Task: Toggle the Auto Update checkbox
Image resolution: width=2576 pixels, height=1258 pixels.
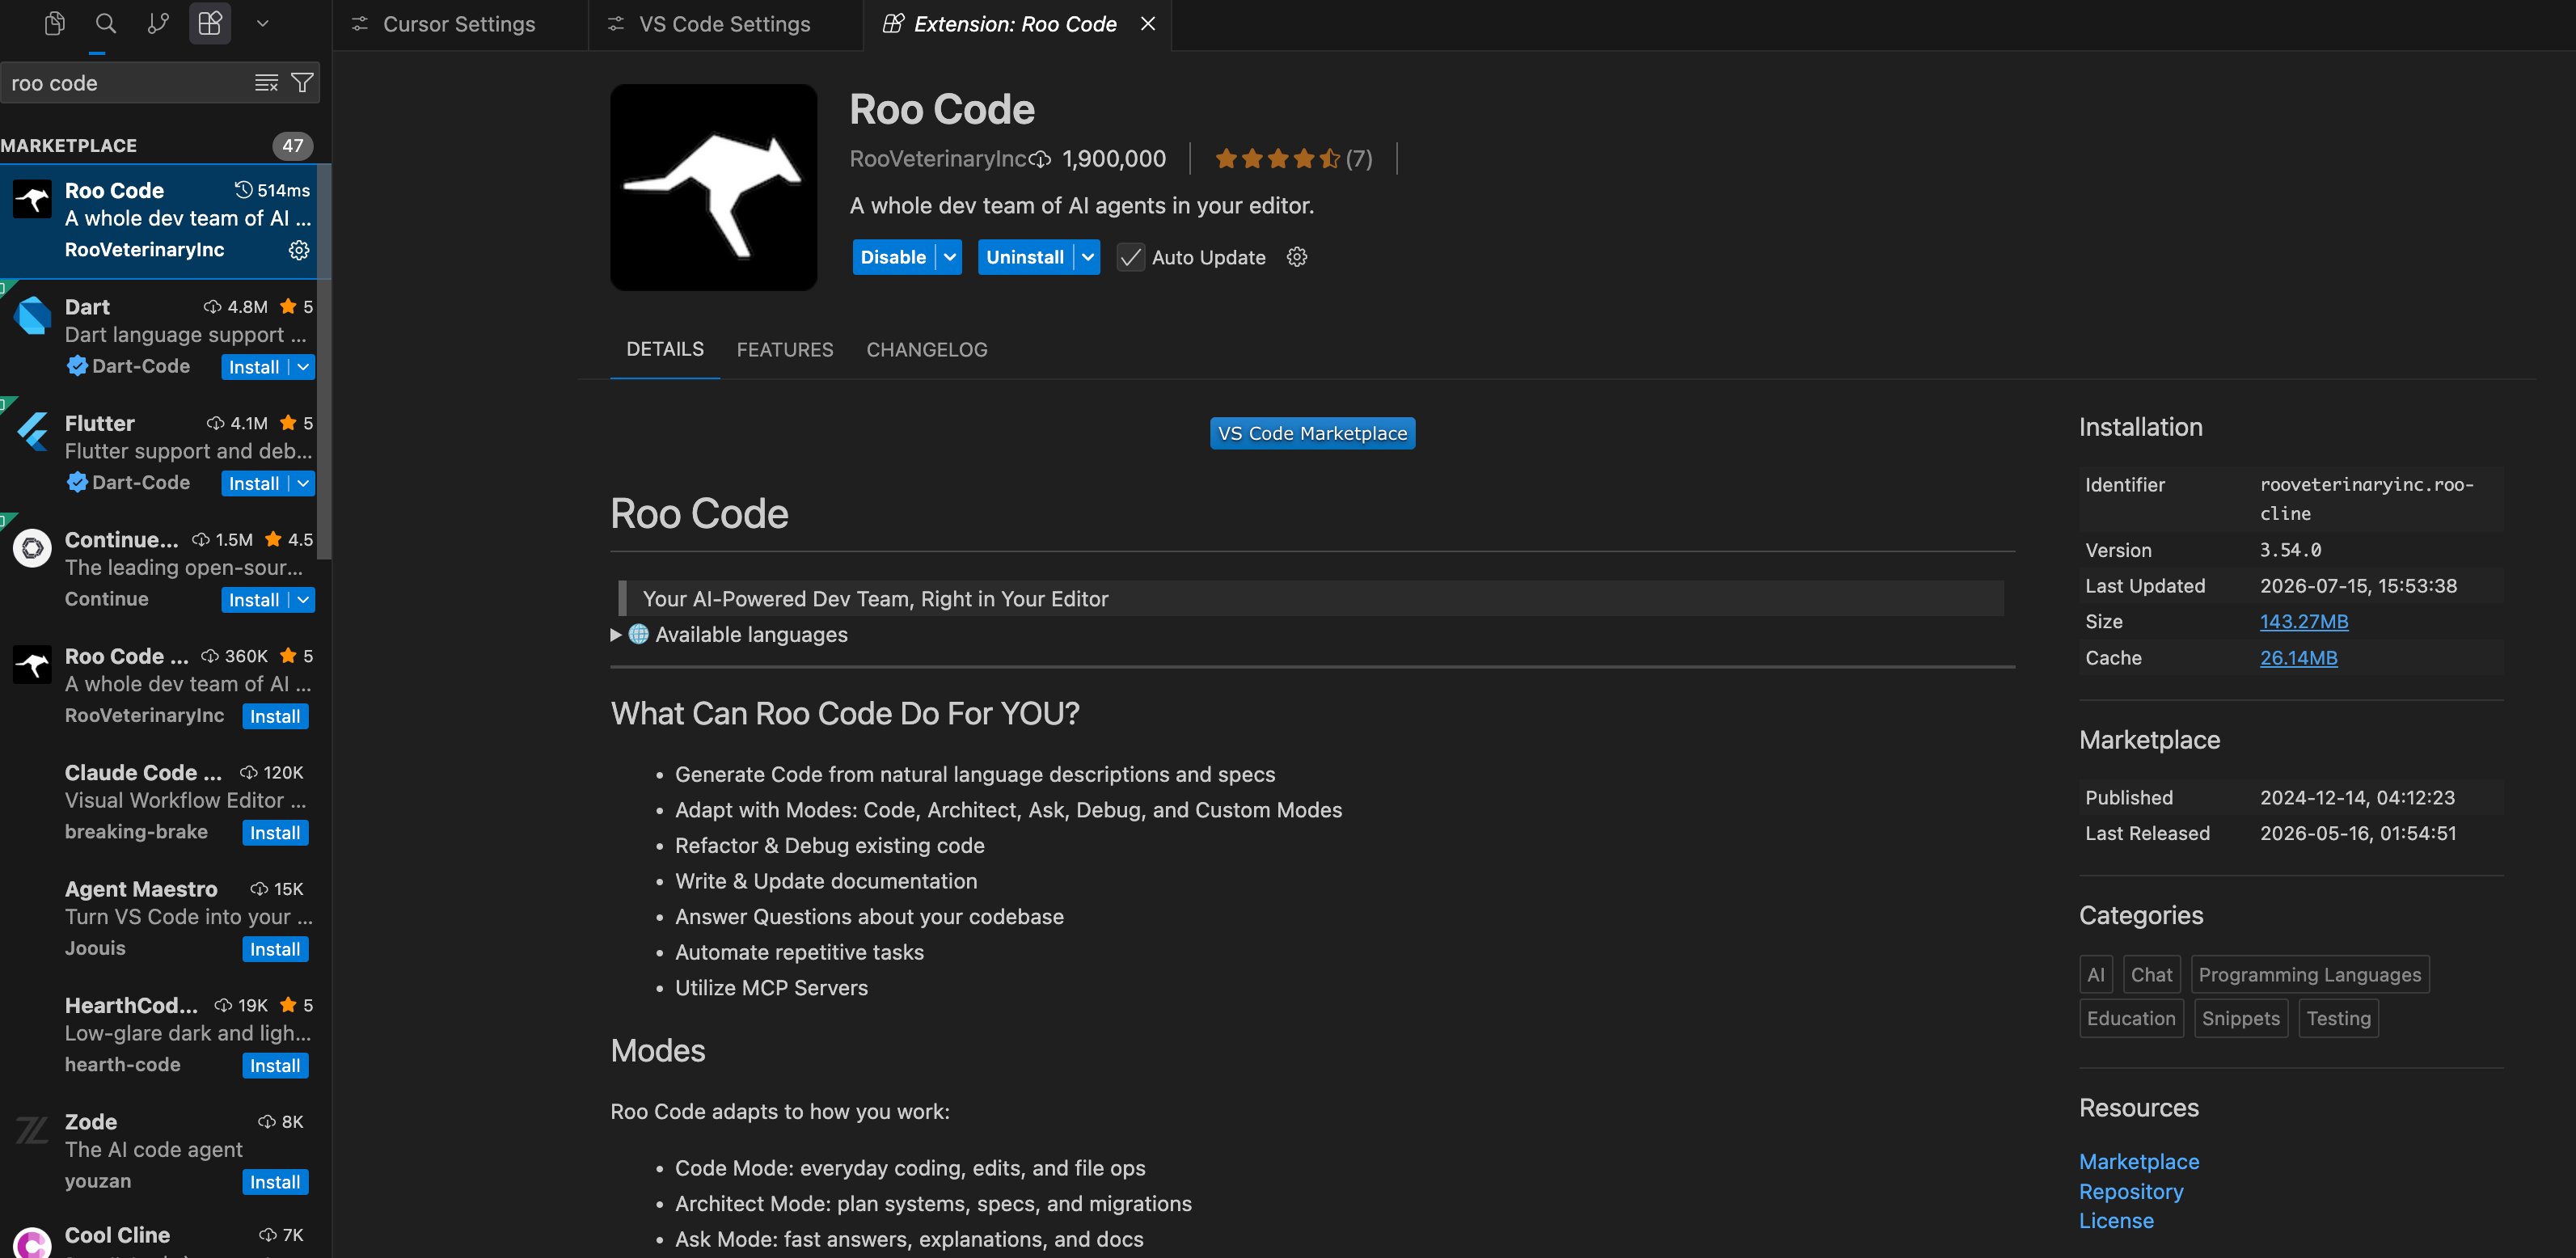Action: (1131, 257)
